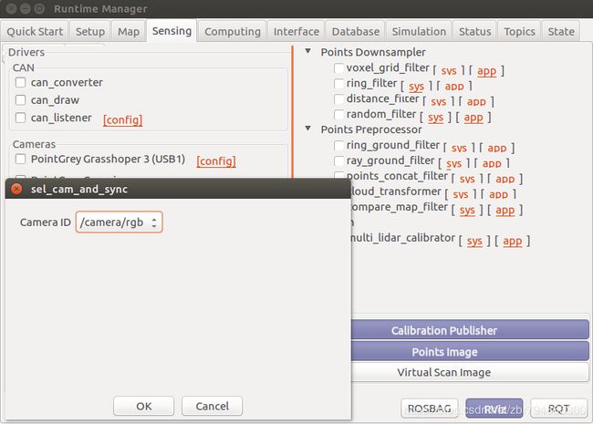Enable PointGrey Grasshoper 3 (USB1) checkbox

(20, 159)
